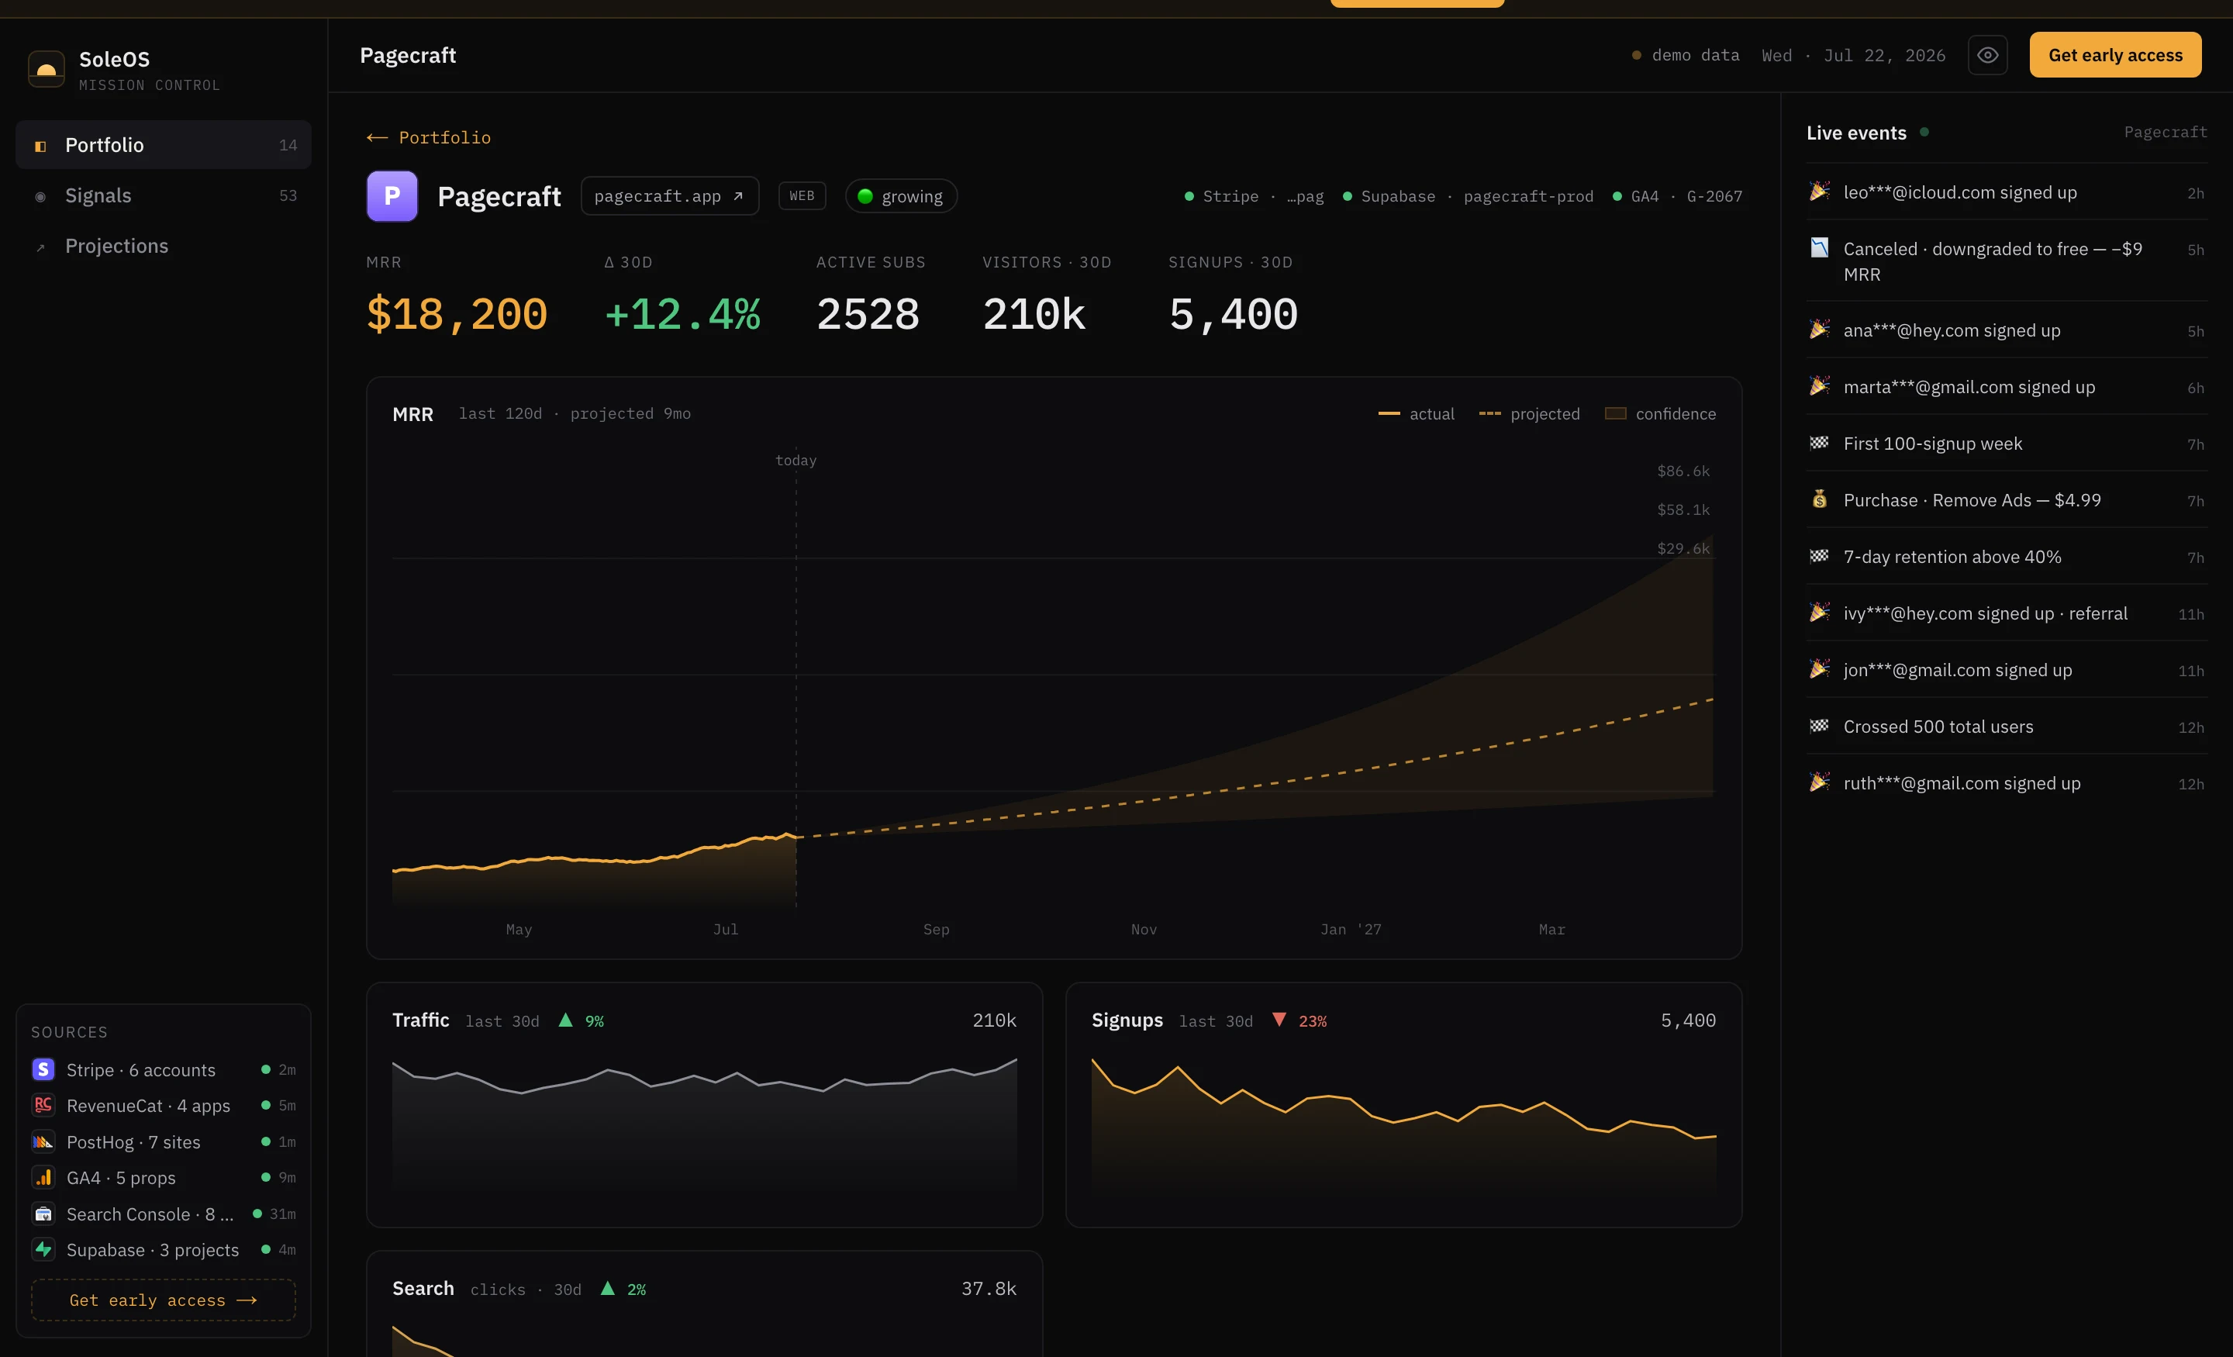Click the Get early access header button
The image size is (2233, 1357).
coord(2115,55)
